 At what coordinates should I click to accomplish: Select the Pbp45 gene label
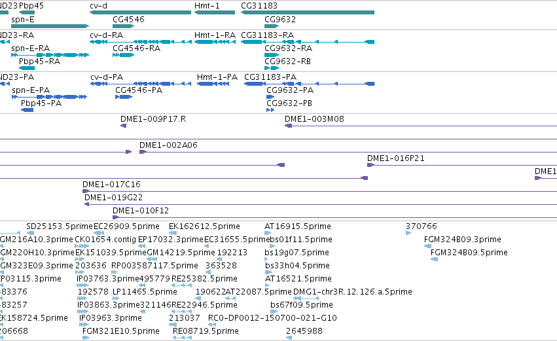click(31, 6)
